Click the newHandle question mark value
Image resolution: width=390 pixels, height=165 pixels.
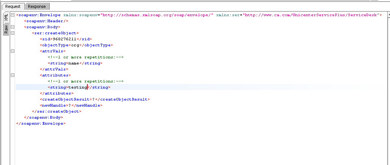click(x=70, y=105)
